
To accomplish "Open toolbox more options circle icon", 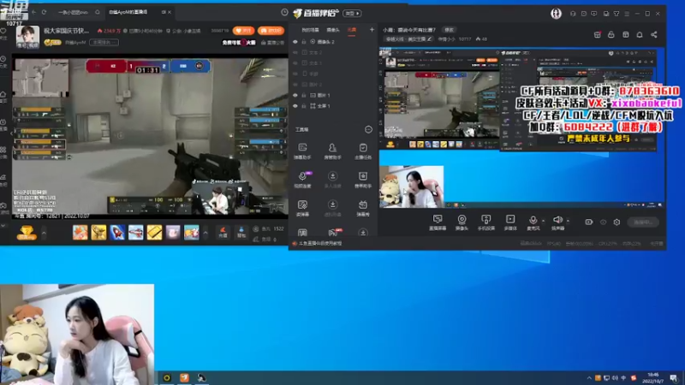I will pos(368,129).
